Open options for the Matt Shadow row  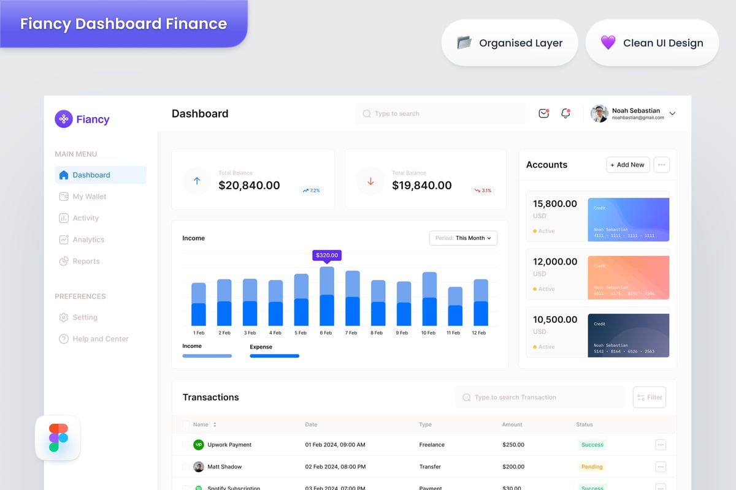tap(661, 467)
